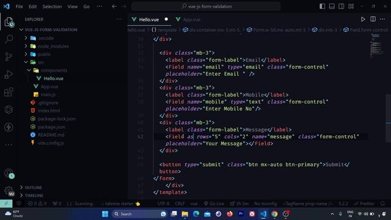
Task: Customize editor layout
Action: 351,6
